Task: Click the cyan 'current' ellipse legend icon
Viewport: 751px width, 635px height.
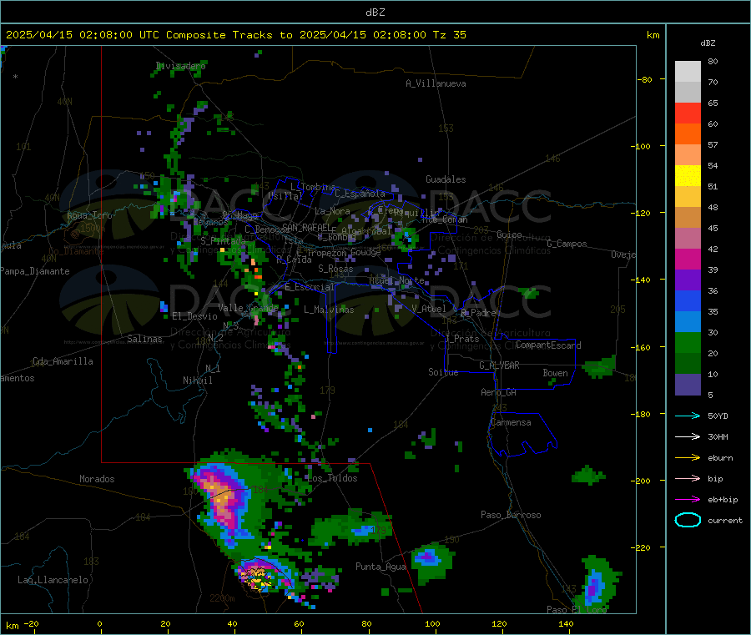Action: tap(688, 520)
